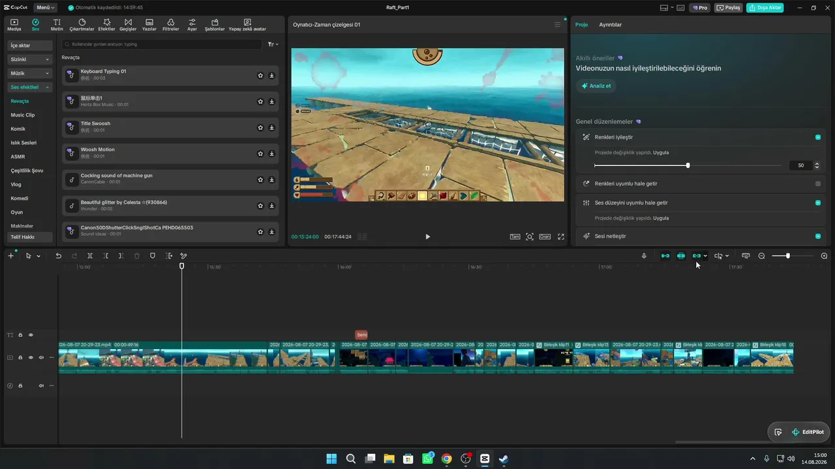The height and width of the screenshot is (469, 835).
Task: Hide the text track with eye icon
Action: [x=31, y=335]
